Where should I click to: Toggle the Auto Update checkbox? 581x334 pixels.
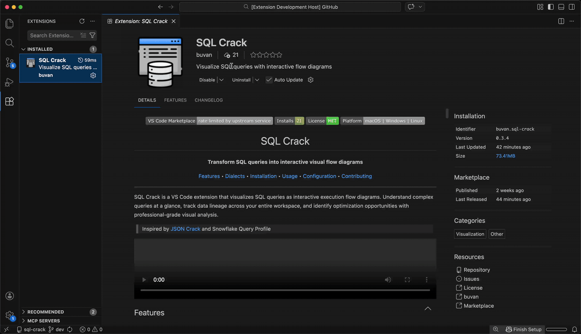click(269, 80)
